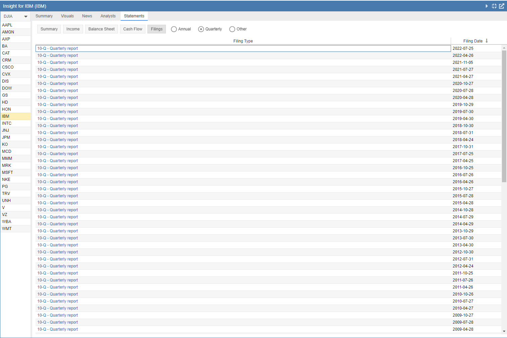Open 10-Q report filed 2020-10-27

click(x=58, y=84)
